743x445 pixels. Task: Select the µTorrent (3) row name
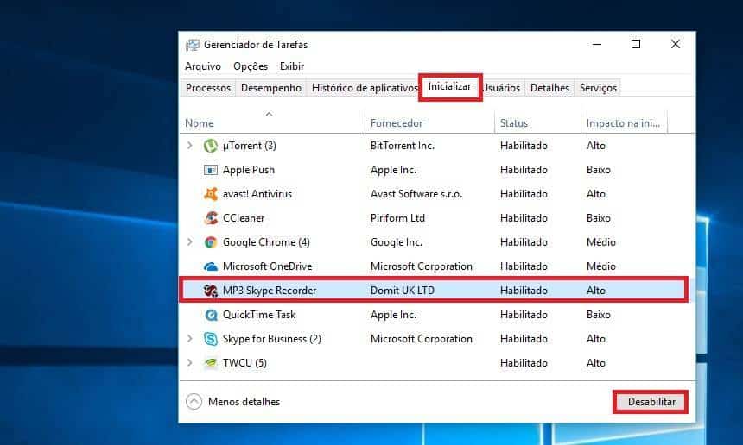[249, 146]
